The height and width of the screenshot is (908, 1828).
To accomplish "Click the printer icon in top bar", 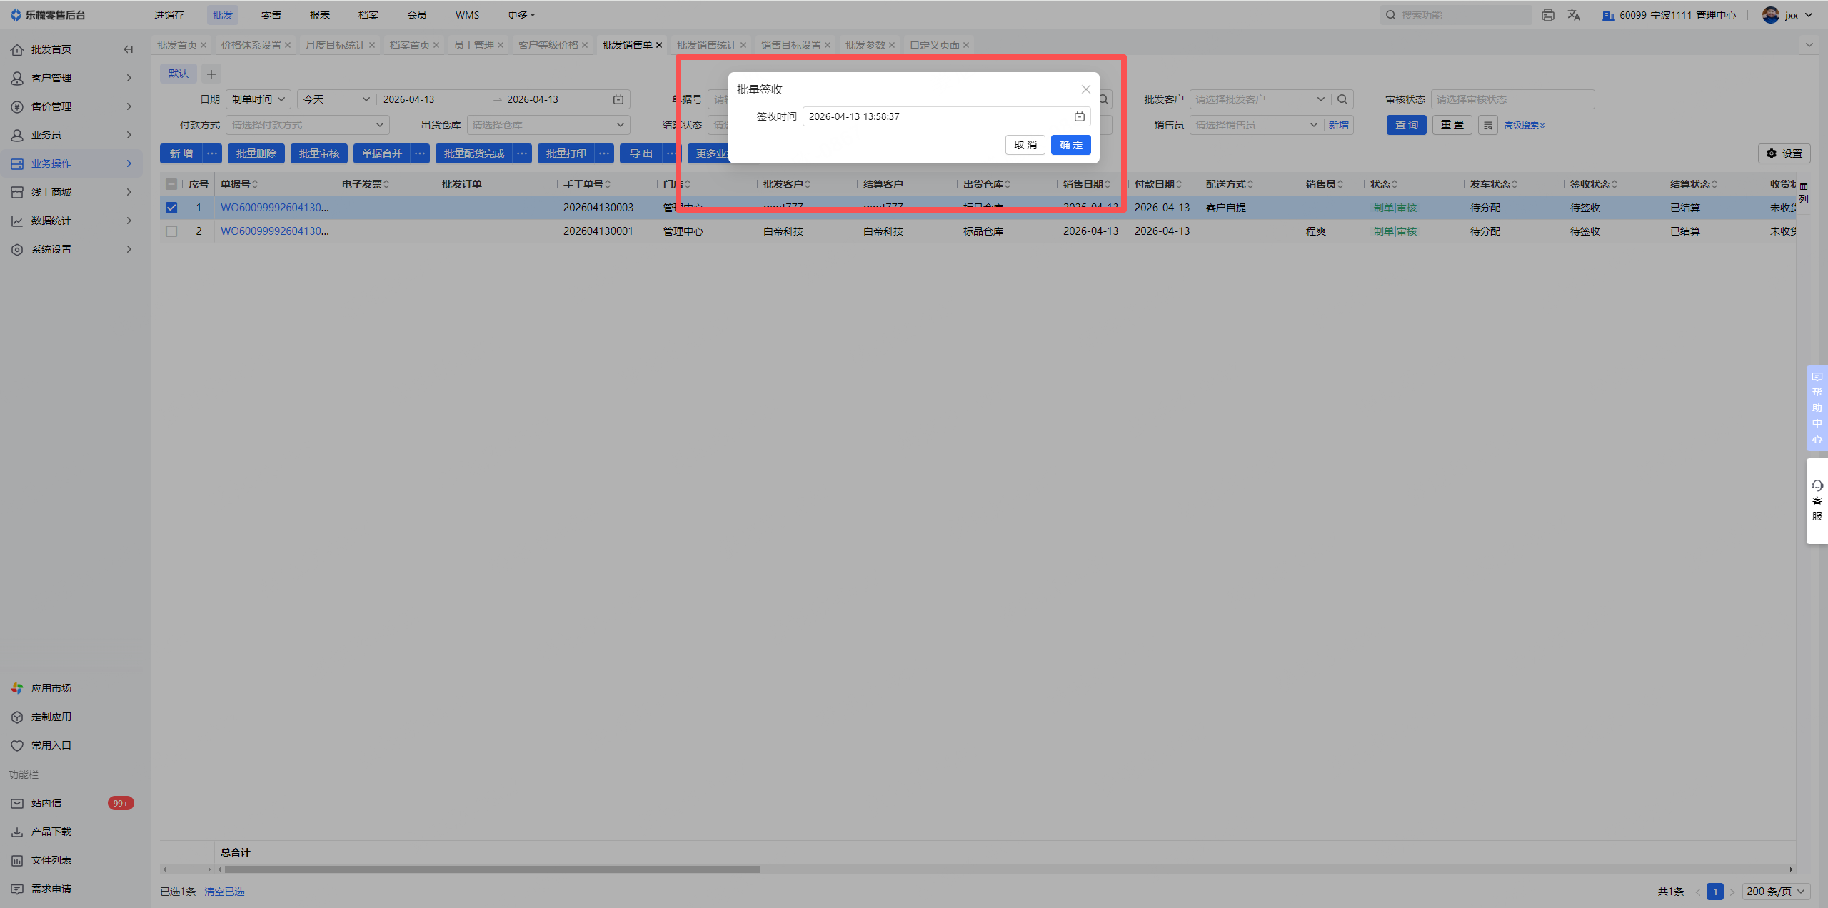I will click(1547, 15).
